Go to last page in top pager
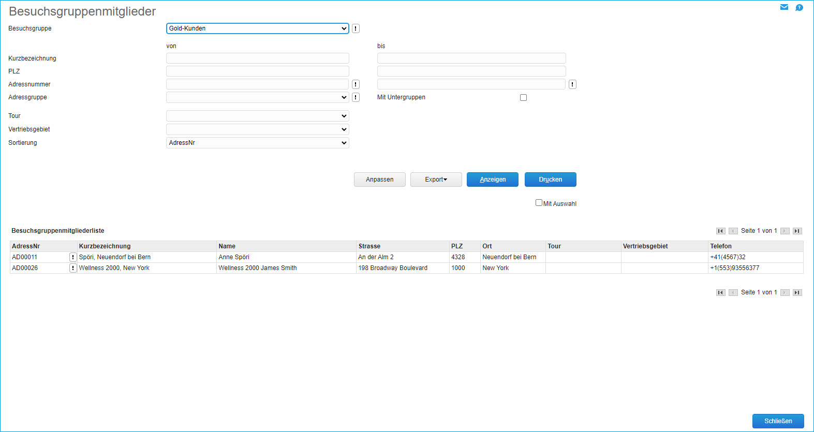The width and height of the screenshot is (814, 432). coord(797,231)
